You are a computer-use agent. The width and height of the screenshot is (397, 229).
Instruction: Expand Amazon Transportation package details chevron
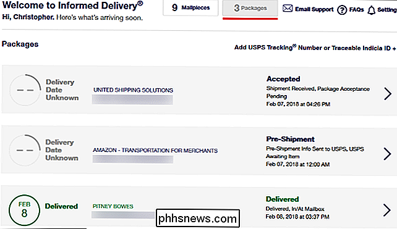(387, 154)
